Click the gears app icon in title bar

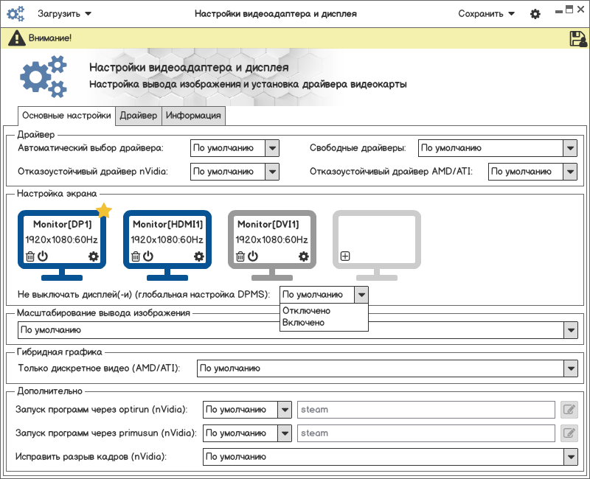tap(15, 14)
